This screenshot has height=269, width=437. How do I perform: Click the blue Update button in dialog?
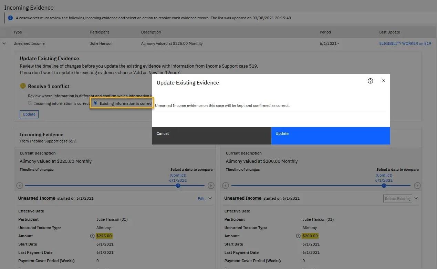(331, 136)
